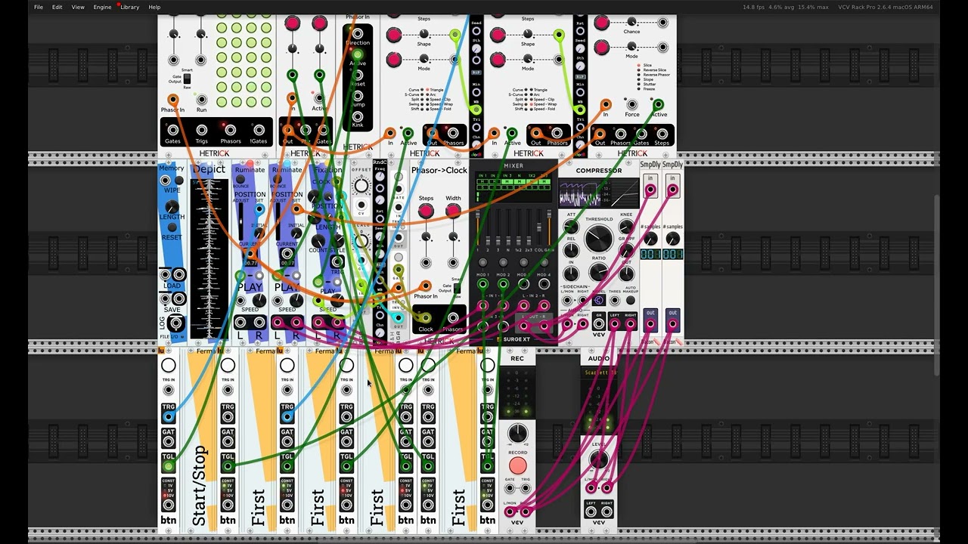
Task: Click the SAVE jack on Memory
Action: coord(165,299)
